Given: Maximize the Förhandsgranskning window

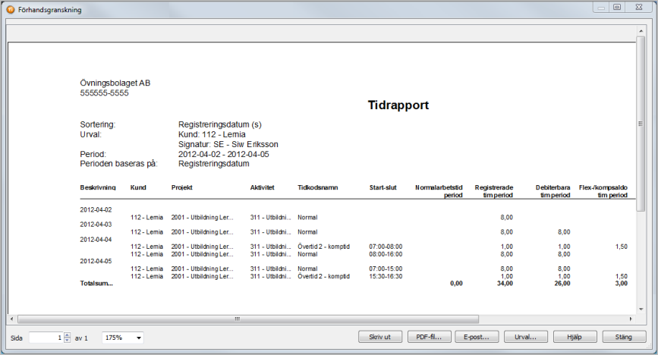Looking at the screenshot, I should pyautogui.click(x=617, y=8).
